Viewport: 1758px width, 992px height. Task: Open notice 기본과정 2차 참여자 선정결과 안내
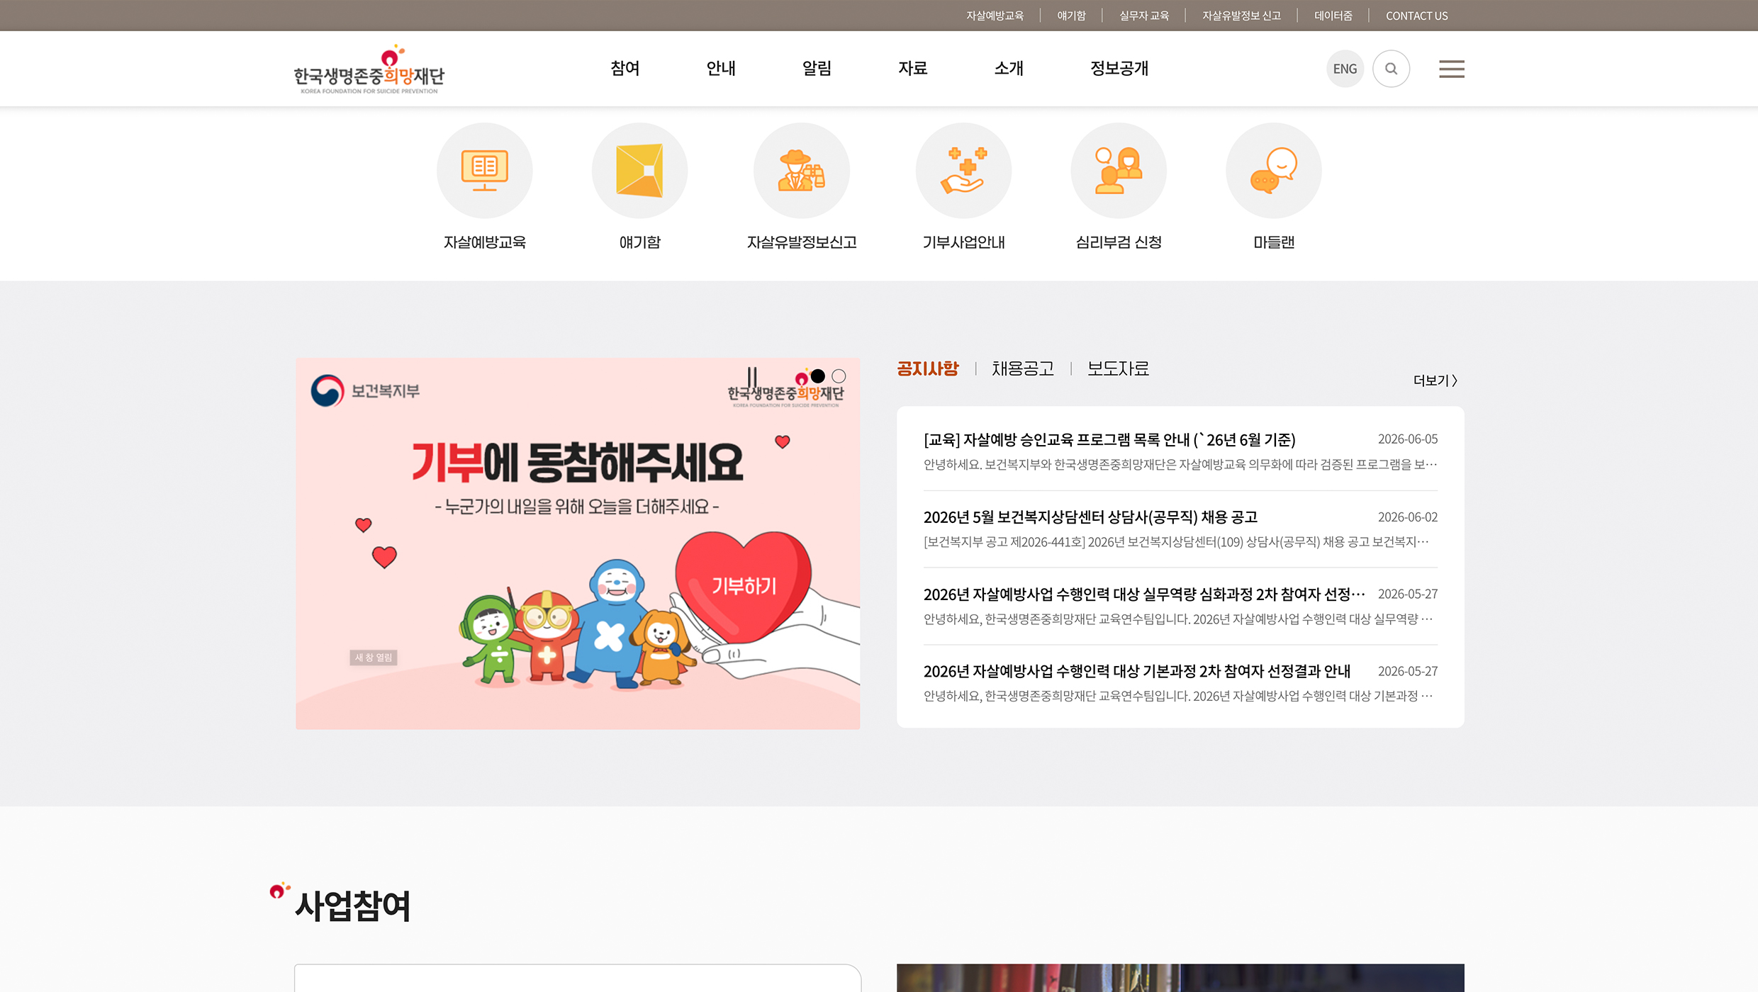(1136, 671)
